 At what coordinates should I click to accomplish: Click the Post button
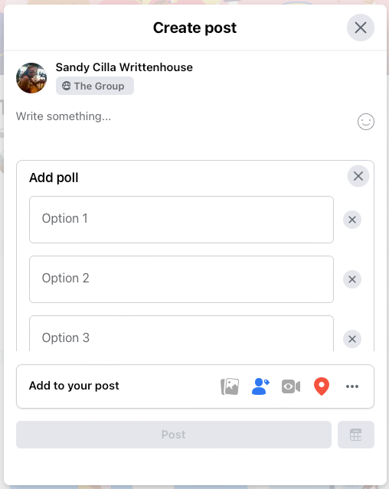(x=174, y=435)
